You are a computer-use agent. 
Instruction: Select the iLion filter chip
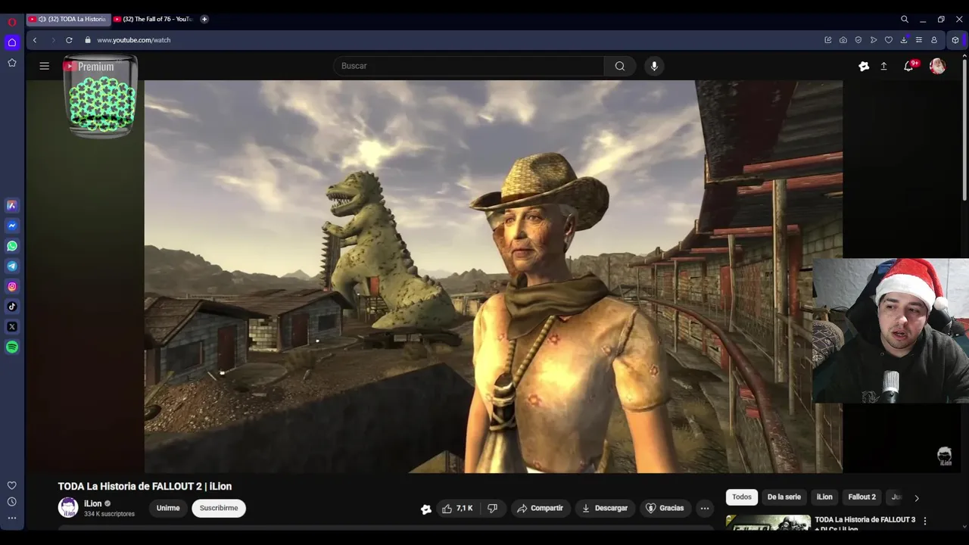click(x=824, y=497)
